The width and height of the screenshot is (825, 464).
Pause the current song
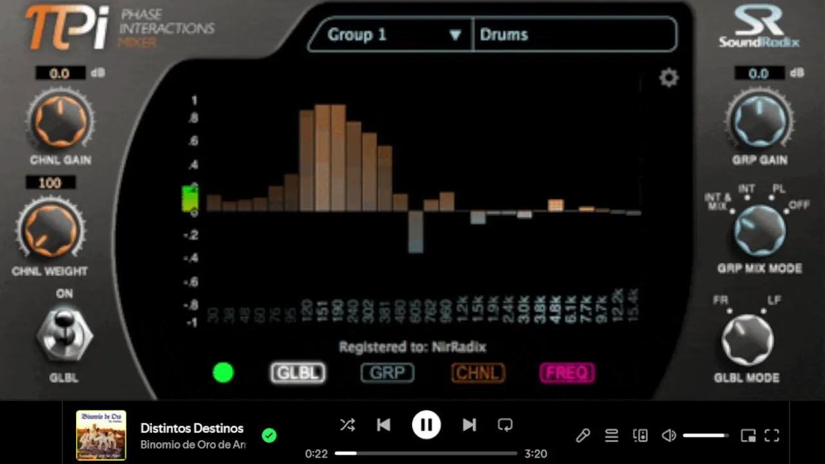tap(426, 425)
